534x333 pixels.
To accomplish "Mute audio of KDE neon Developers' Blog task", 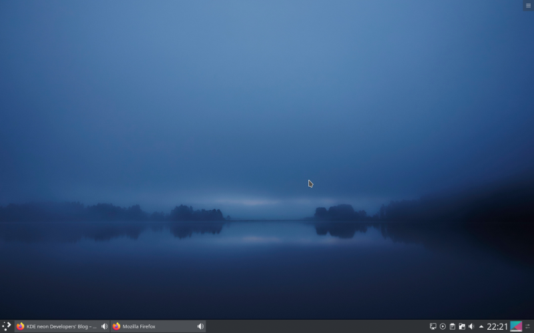I will (105, 326).
